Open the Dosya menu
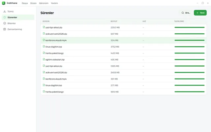 [x=25, y=3]
